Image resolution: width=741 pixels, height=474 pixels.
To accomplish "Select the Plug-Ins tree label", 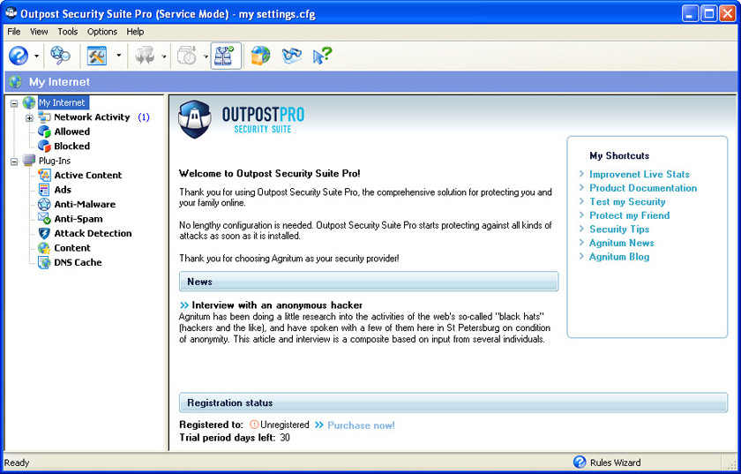I will point(55,161).
